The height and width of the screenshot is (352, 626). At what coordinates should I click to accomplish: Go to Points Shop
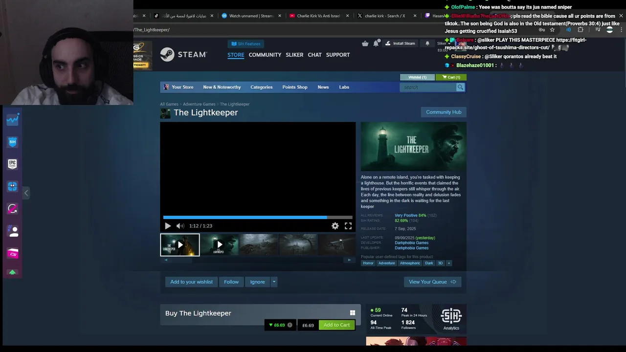point(294,87)
